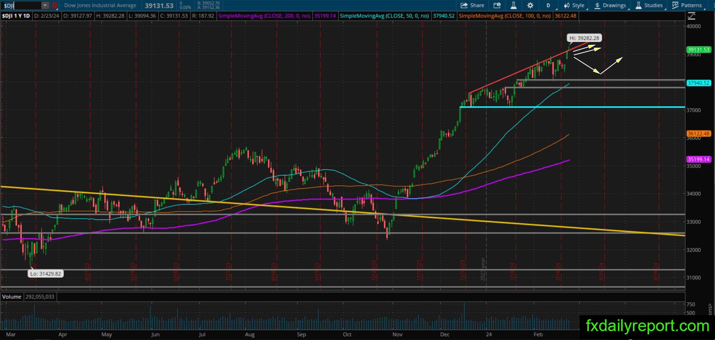Screen dimensions: 715x340
Task: Click the low value L: 39094.36
Action: [142, 16]
